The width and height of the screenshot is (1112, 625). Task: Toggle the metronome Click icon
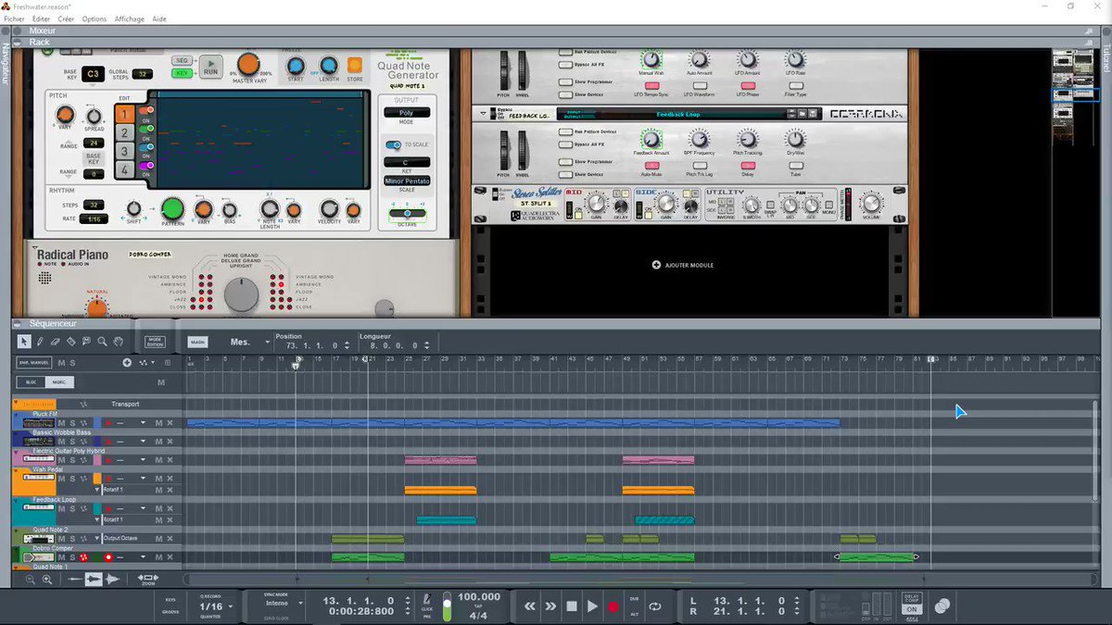coord(426,600)
